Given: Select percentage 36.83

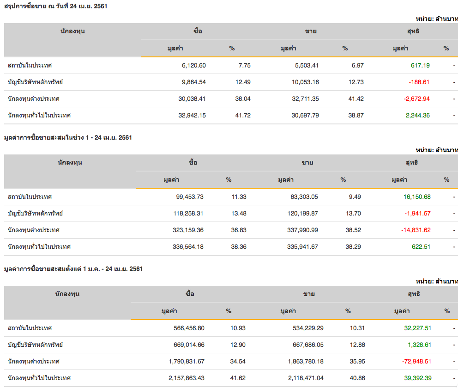Looking at the screenshot, I should (239, 230).
